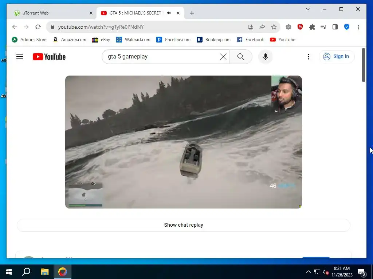Open the gray gear badge extension
This screenshot has height=279, width=373.
(x=288, y=27)
